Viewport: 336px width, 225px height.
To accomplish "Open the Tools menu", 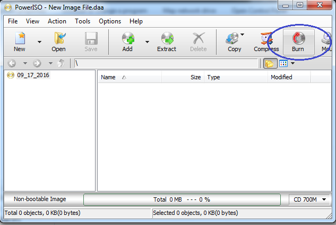I will tap(82, 21).
